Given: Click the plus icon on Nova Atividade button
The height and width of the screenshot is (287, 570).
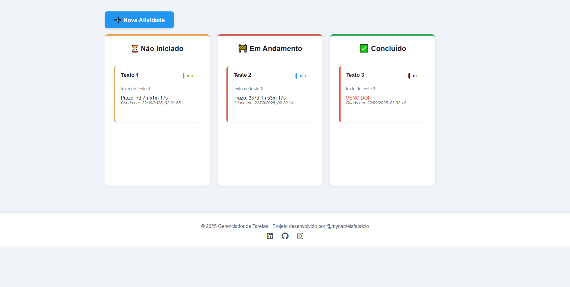Looking at the screenshot, I should 117,20.
